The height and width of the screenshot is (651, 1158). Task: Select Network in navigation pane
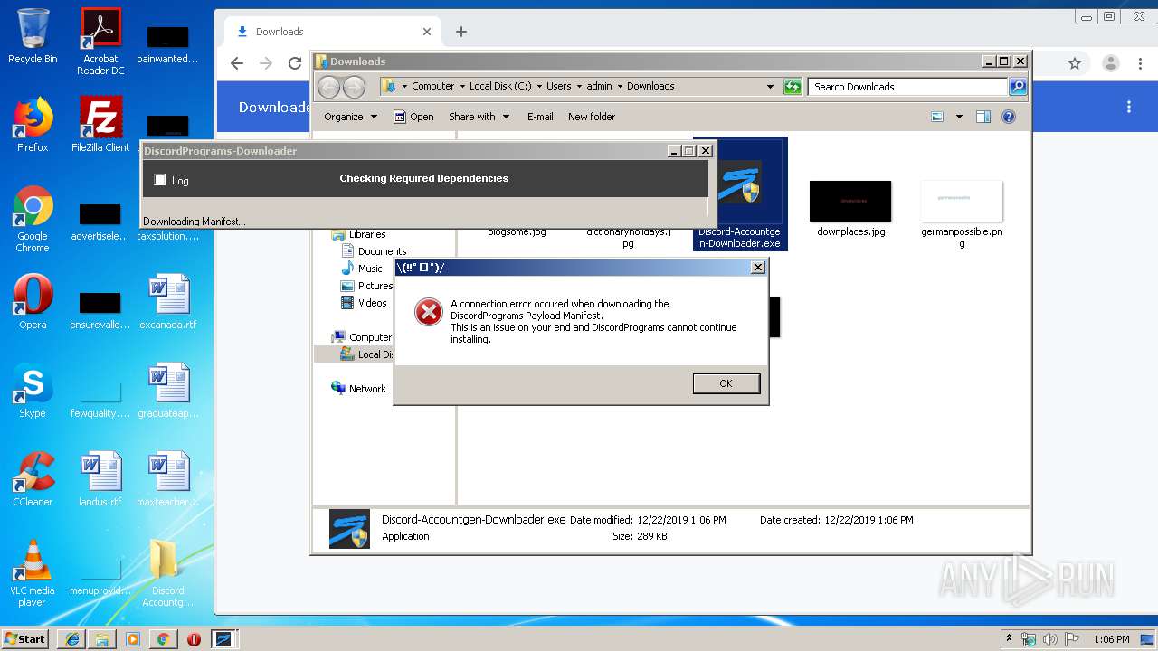click(359, 389)
